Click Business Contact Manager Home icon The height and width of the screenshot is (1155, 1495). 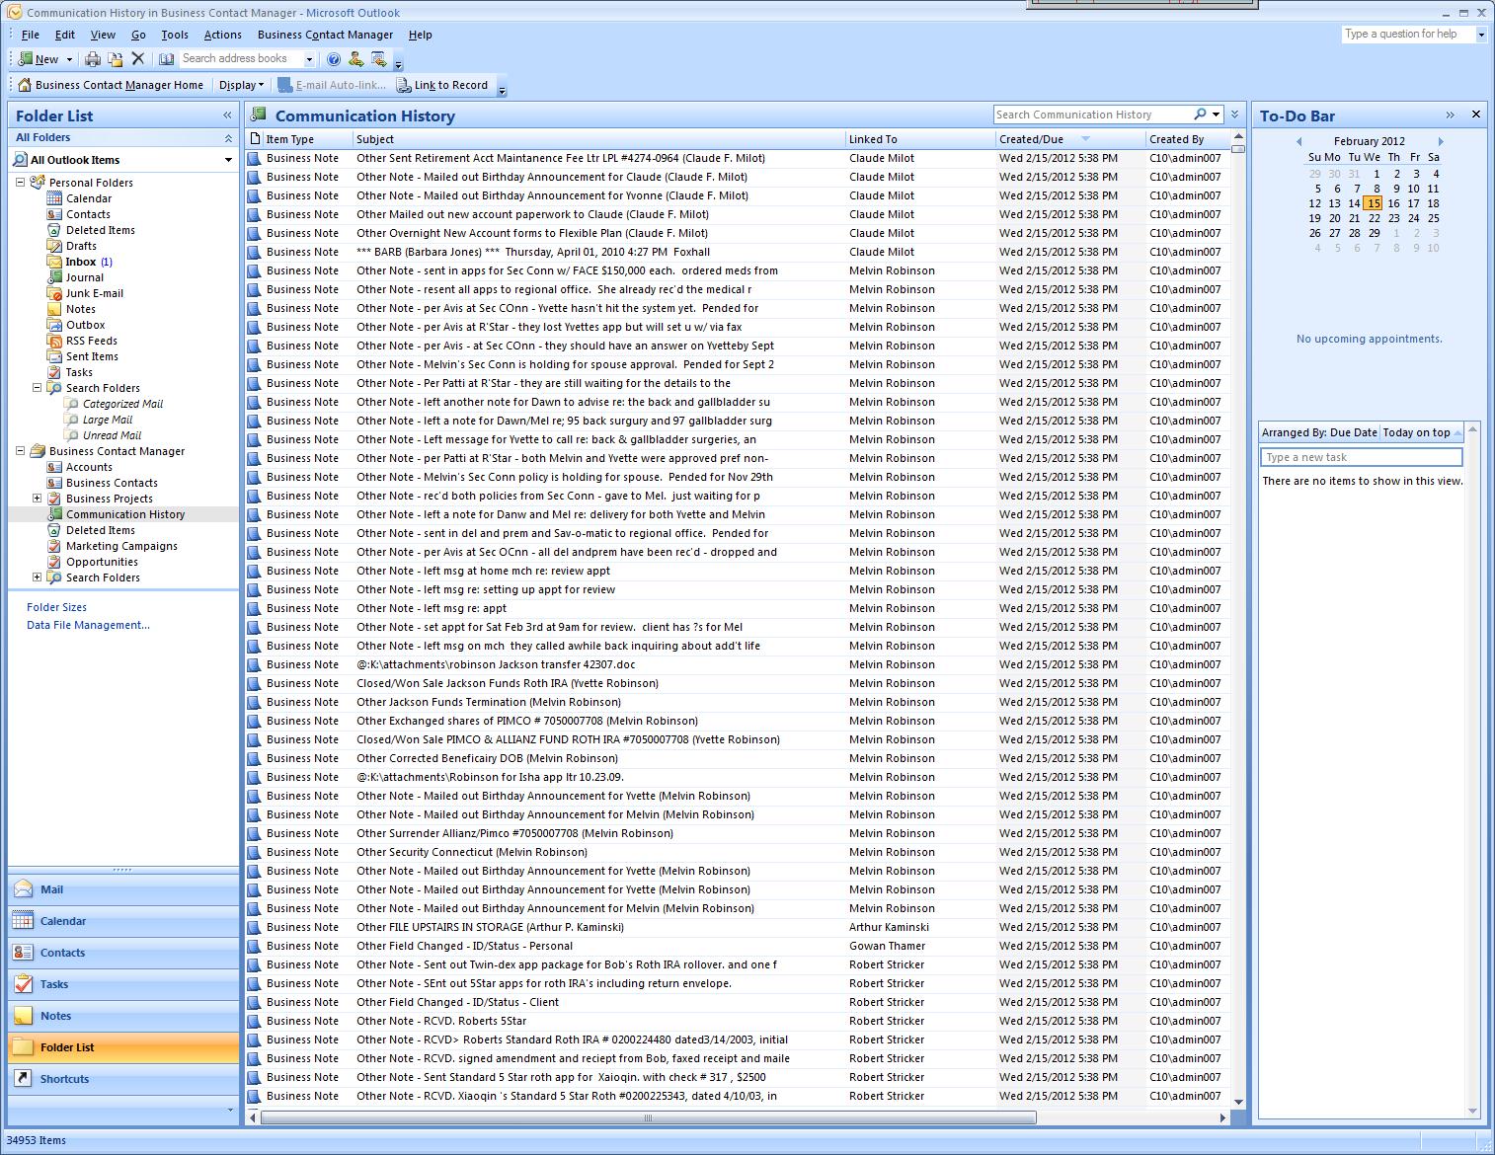(26, 85)
